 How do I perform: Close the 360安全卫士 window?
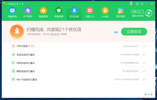[152, 4]
